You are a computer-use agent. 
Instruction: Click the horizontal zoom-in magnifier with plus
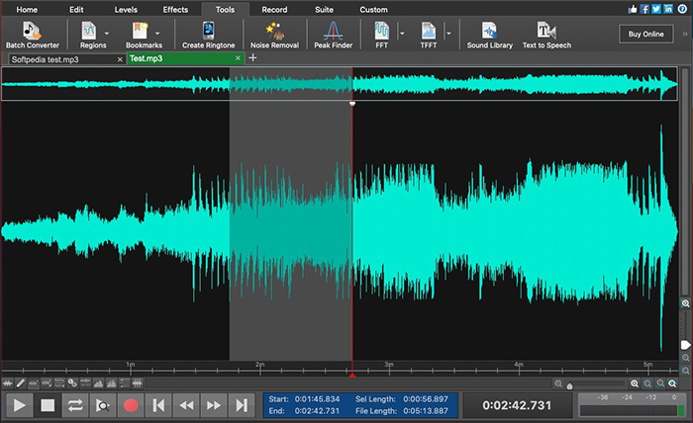point(635,383)
